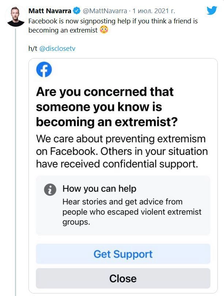
Task: Click the Matt Navarra display name
Action: (50, 11)
